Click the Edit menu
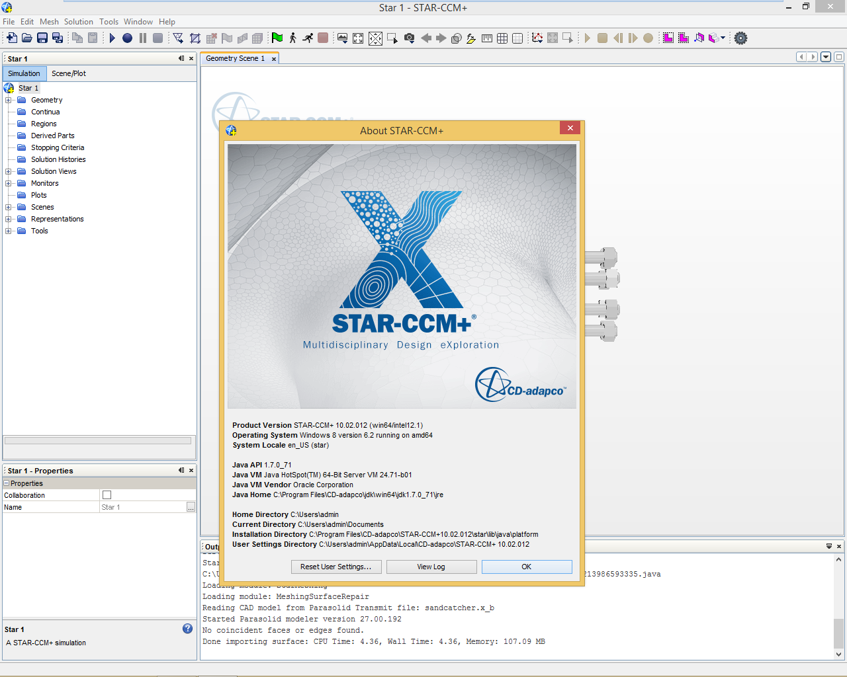 (27, 22)
